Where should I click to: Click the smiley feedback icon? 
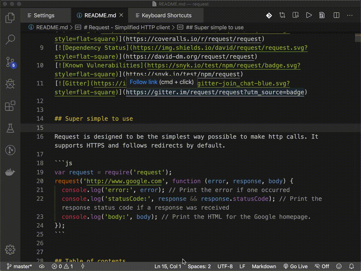point(339,266)
